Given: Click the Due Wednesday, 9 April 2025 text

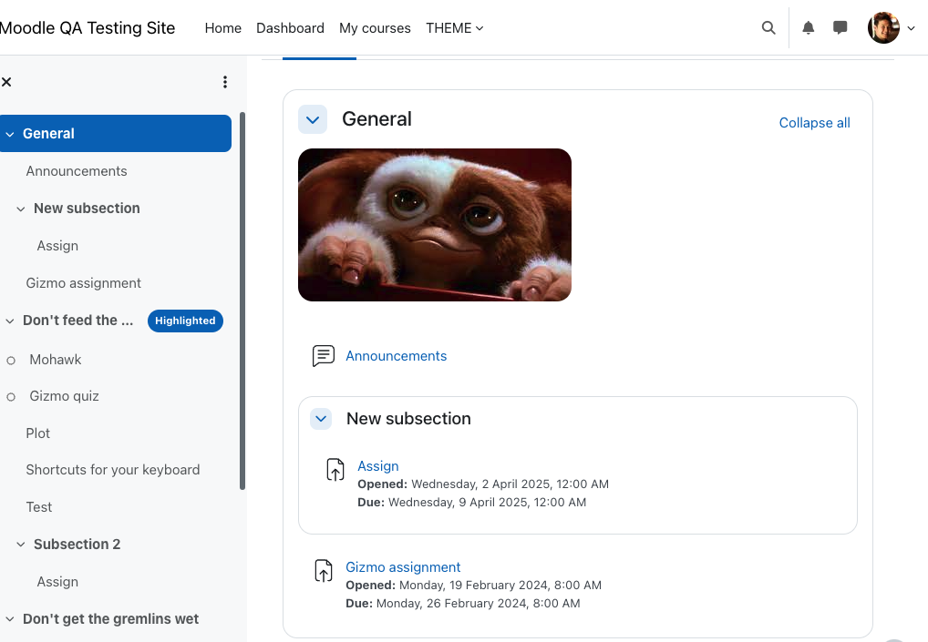Looking at the screenshot, I should coord(471,502).
